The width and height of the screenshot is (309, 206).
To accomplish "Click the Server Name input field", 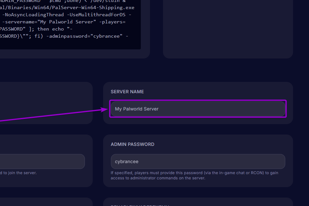I will pyautogui.click(x=198, y=109).
